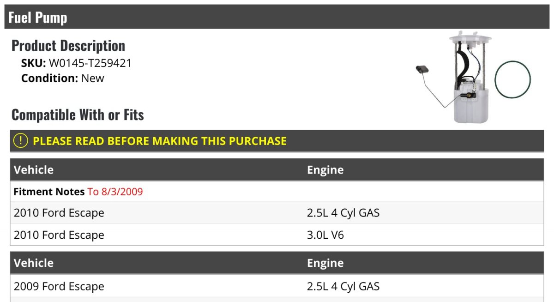This screenshot has height=302, width=554.
Task: Click the yellow exclamation warning icon
Action: point(20,141)
